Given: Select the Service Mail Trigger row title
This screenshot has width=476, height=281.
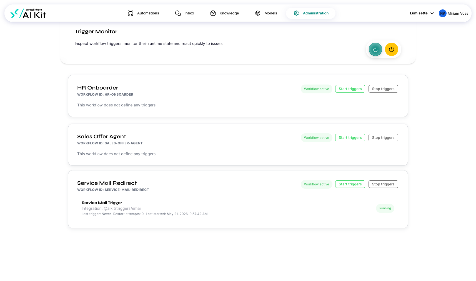Looking at the screenshot, I should point(102,203).
